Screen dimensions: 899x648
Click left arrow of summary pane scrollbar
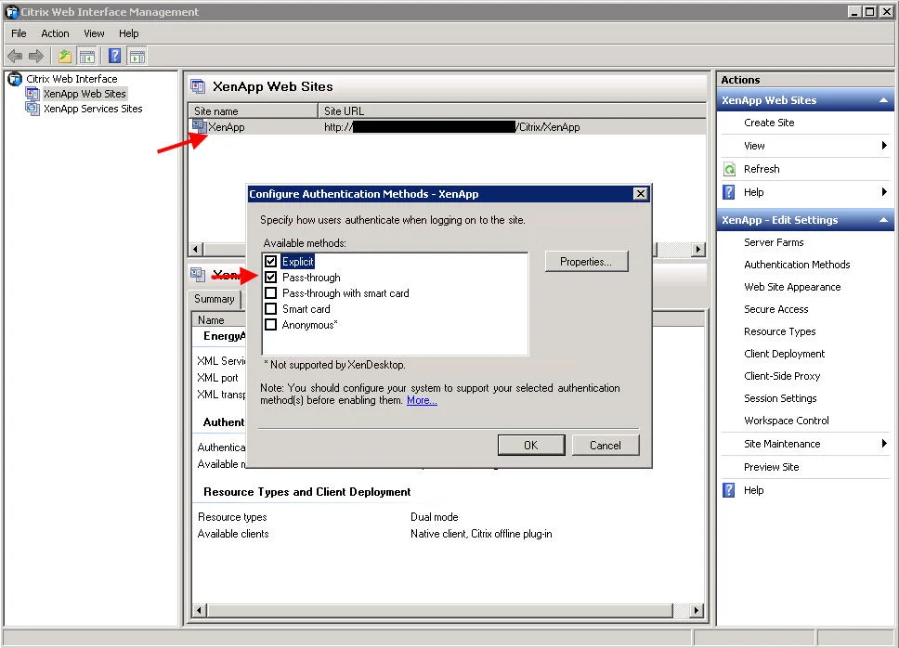pos(199,610)
